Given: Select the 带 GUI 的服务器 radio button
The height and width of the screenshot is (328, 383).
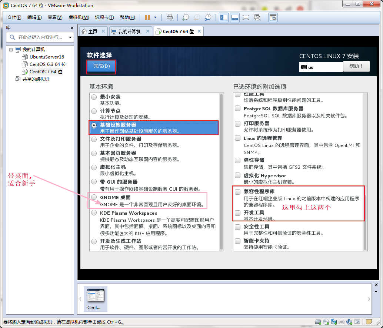Looking at the screenshot, I should (94, 182).
